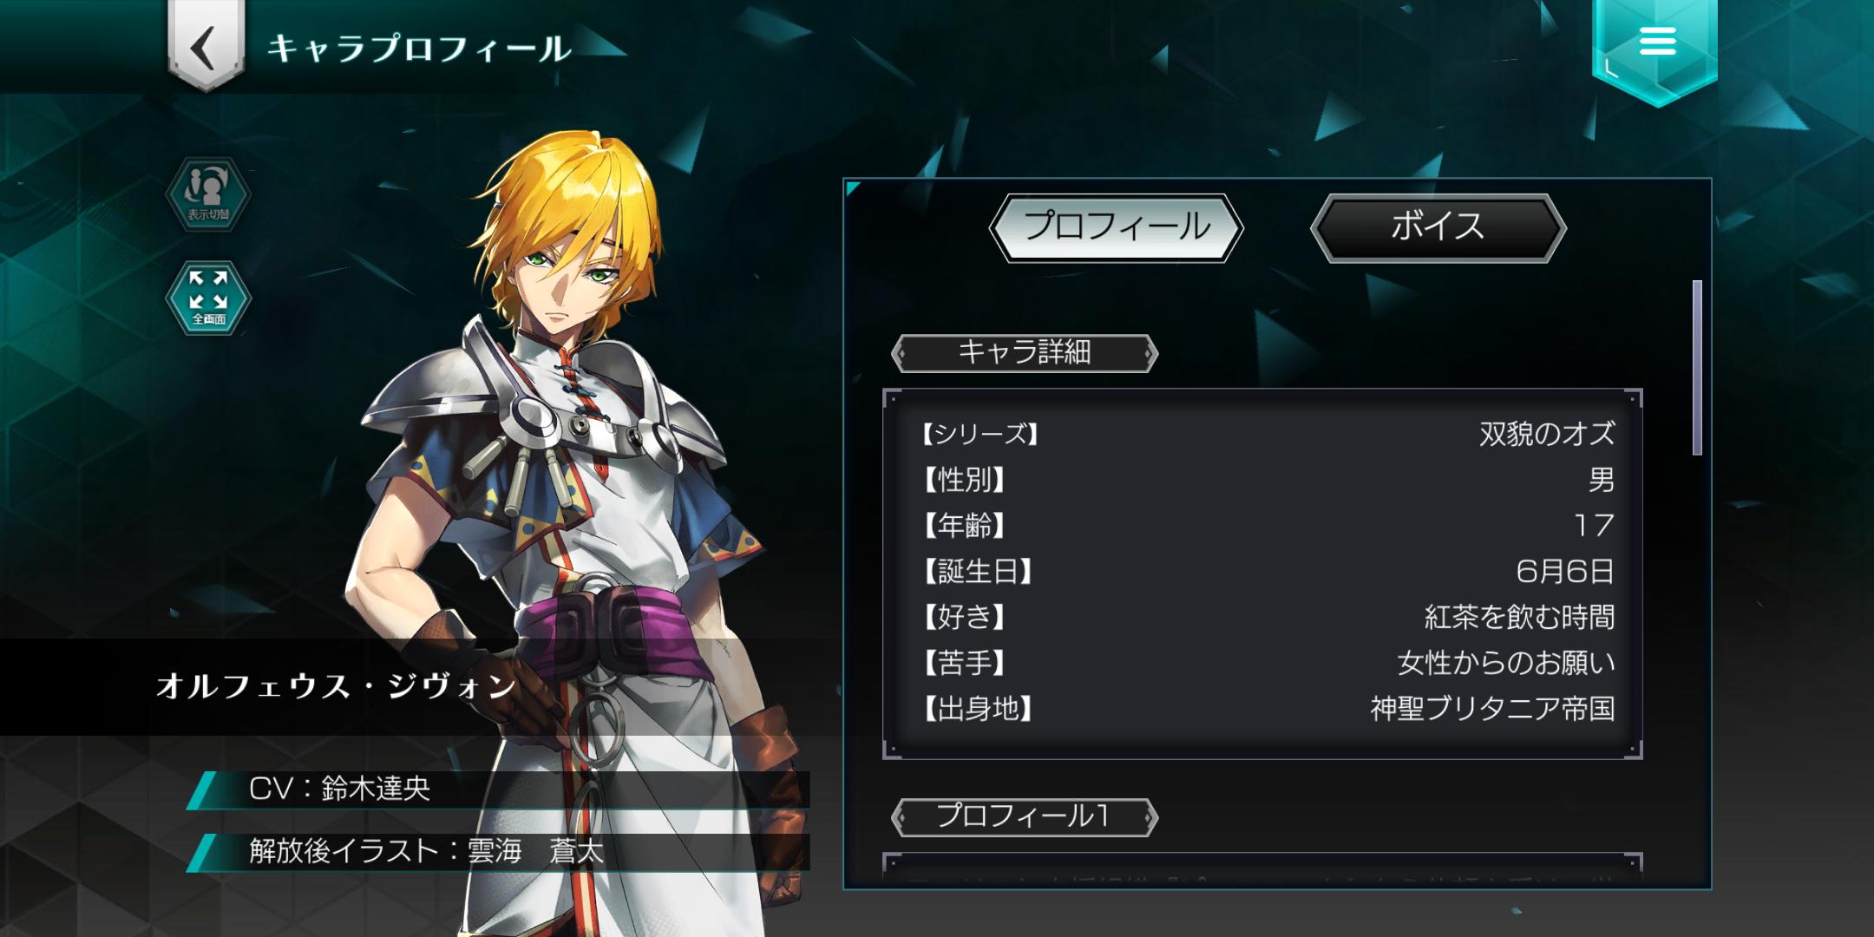Click the 年齢 row showing 17

click(1267, 525)
